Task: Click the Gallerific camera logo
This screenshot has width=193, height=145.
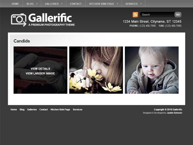Action: (19, 20)
